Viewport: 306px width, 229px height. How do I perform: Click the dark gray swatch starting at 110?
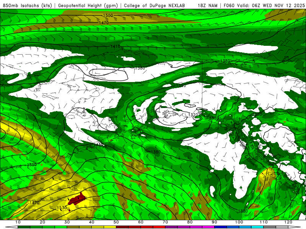point(270,227)
